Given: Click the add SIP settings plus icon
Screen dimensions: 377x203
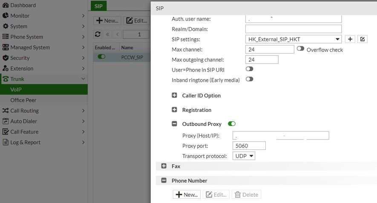Looking at the screenshot, I should [350, 39].
